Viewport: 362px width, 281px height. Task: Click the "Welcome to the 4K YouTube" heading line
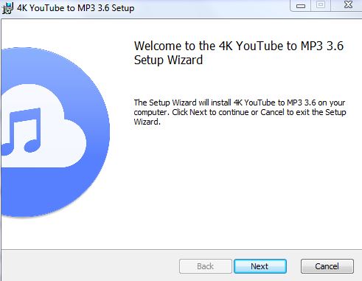pos(239,46)
